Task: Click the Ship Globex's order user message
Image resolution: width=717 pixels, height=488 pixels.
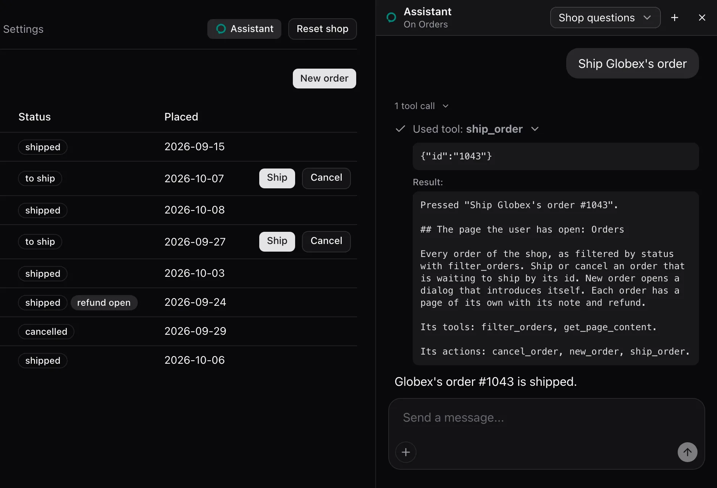Action: [x=632, y=63]
